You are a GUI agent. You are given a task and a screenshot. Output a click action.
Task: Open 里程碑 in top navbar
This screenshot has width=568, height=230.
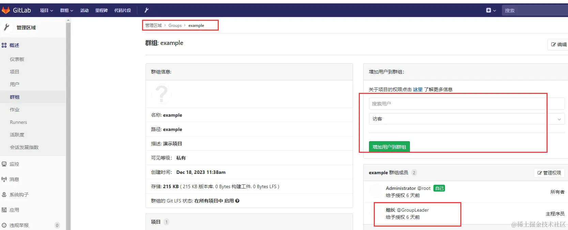[102, 11]
